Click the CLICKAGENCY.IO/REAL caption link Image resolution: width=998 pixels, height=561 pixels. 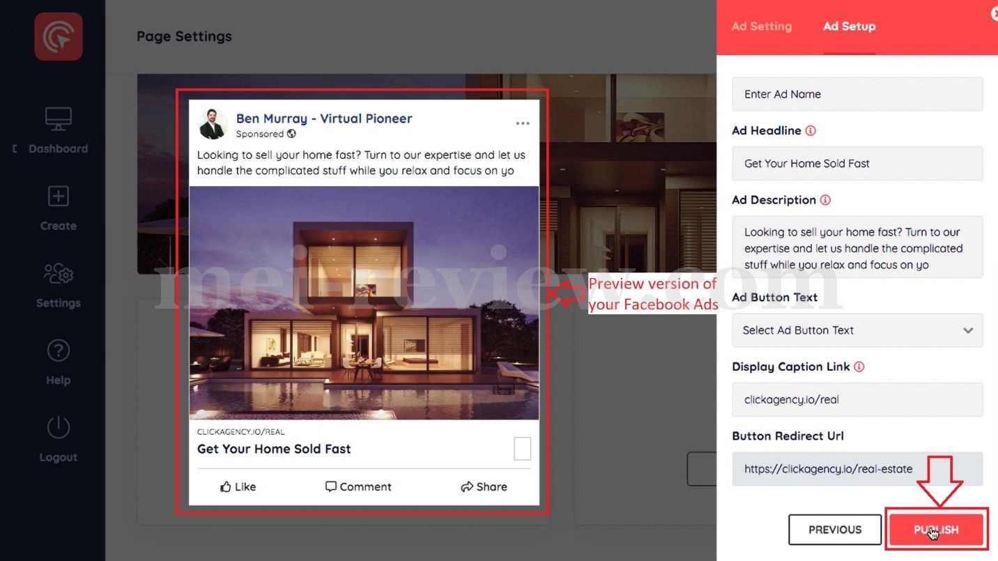pyautogui.click(x=240, y=432)
